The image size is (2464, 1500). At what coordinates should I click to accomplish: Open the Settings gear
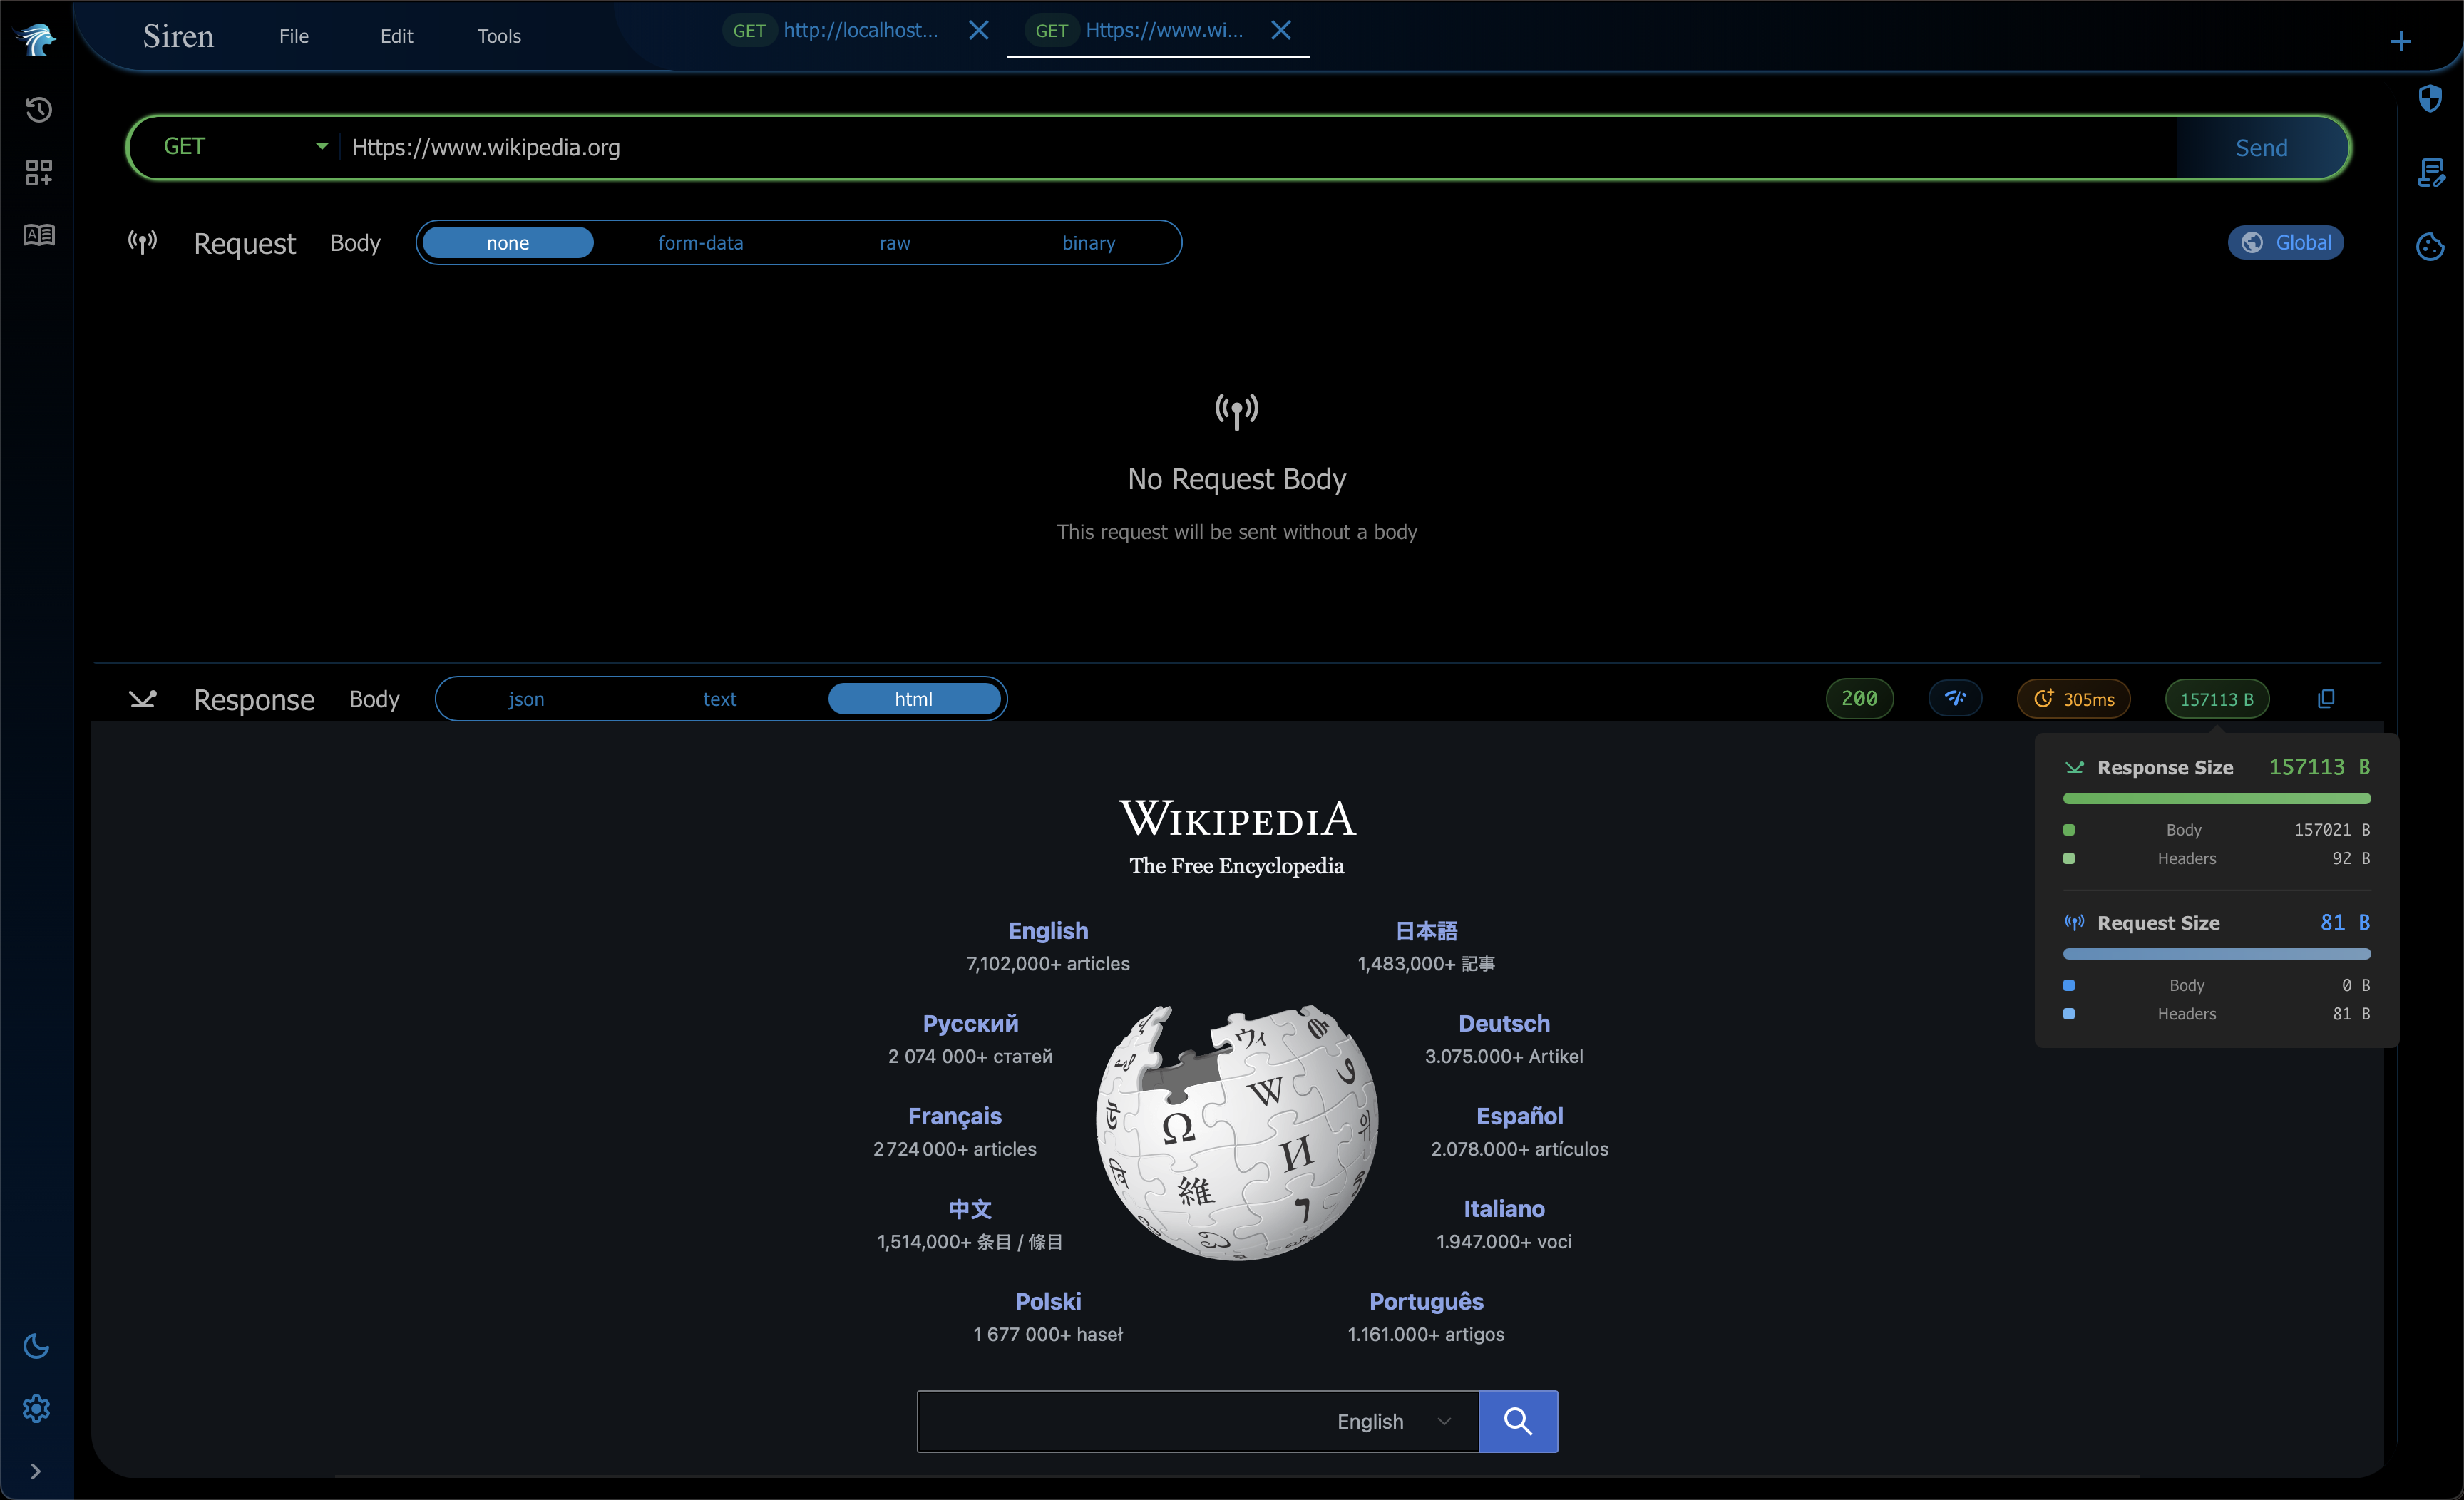coord(36,1409)
